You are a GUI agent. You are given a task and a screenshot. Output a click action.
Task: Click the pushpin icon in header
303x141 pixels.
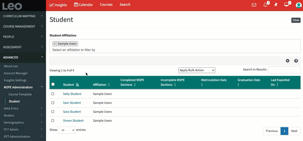click(x=276, y=5)
